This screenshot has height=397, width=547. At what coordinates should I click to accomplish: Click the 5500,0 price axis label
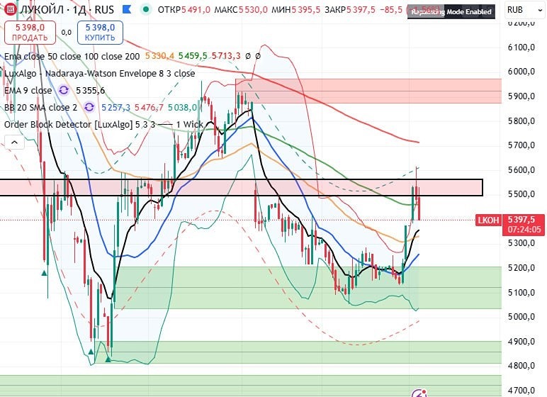[521, 194]
